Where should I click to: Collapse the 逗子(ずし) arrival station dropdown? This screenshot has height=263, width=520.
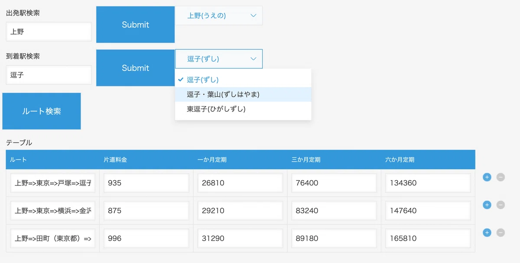218,59
